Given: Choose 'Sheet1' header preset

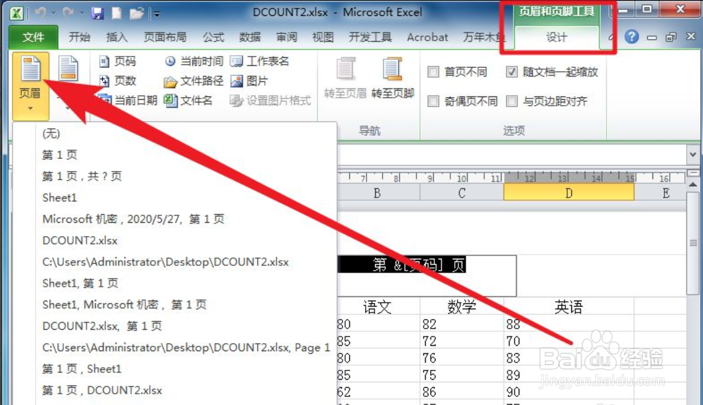Looking at the screenshot, I should click(175, 198).
